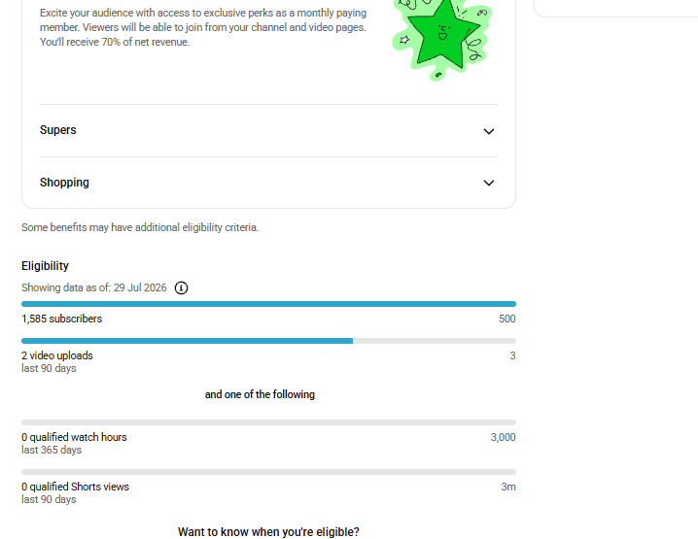
Task: Click the 2 video uploads label
Action: 57,355
